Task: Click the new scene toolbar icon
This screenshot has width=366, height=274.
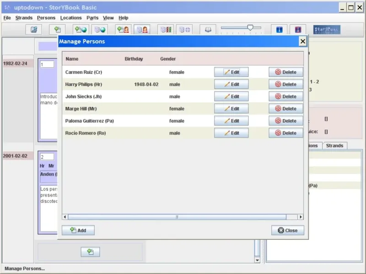Action: [x=58, y=30]
